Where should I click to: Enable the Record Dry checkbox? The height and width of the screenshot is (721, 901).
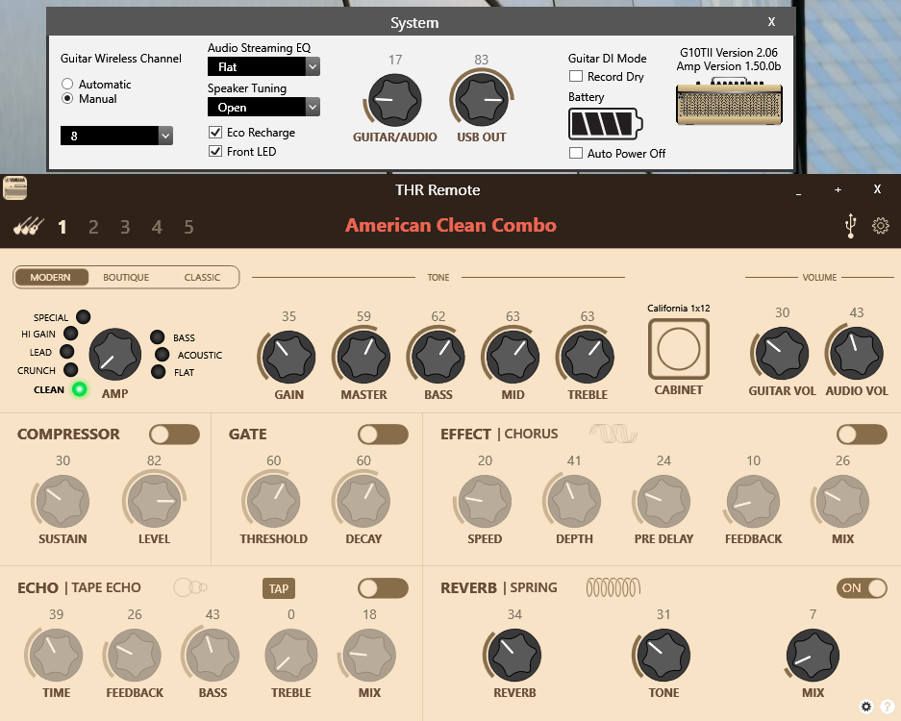pos(575,76)
